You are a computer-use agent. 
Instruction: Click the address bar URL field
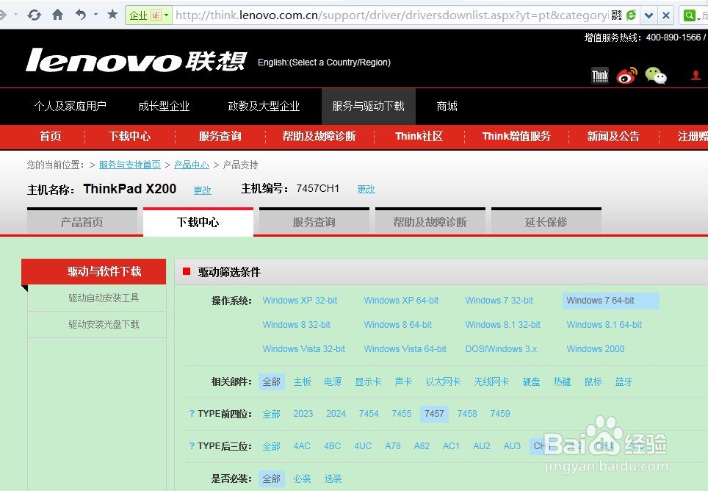pos(392,15)
